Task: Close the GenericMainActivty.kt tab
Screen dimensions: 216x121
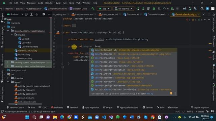Action: 198,14
